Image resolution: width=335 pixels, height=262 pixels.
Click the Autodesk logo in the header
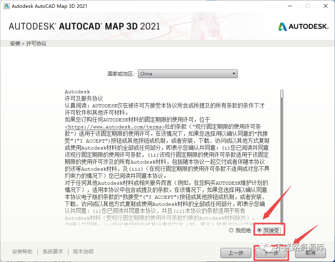[303, 27]
